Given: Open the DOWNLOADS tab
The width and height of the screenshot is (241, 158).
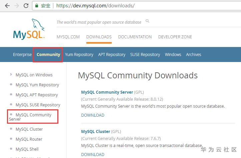Looking at the screenshot, I should point(99,37).
